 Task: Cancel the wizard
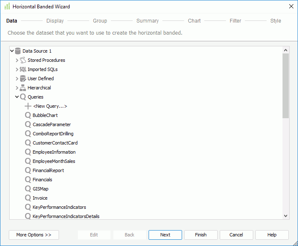pyautogui.click(x=236, y=235)
